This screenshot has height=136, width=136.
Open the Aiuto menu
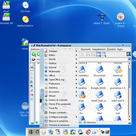(120, 49)
